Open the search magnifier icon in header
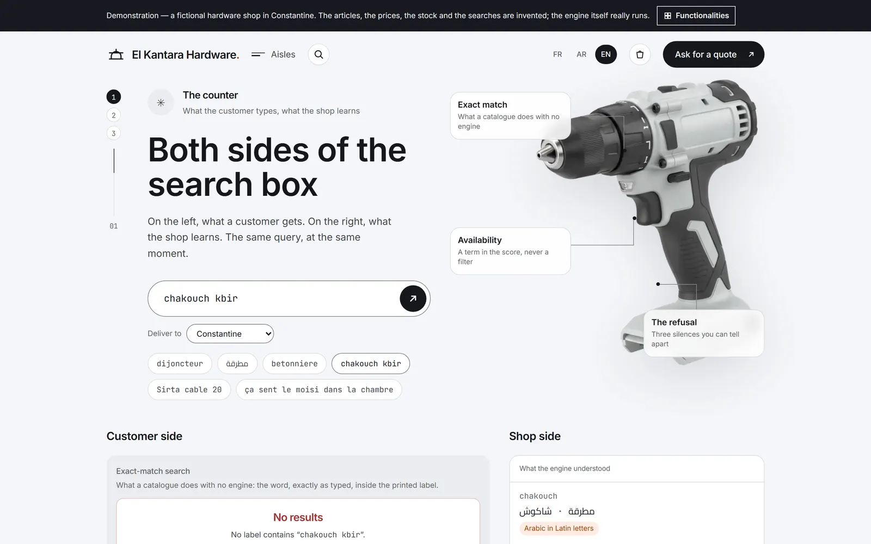871x544 pixels. coord(318,54)
